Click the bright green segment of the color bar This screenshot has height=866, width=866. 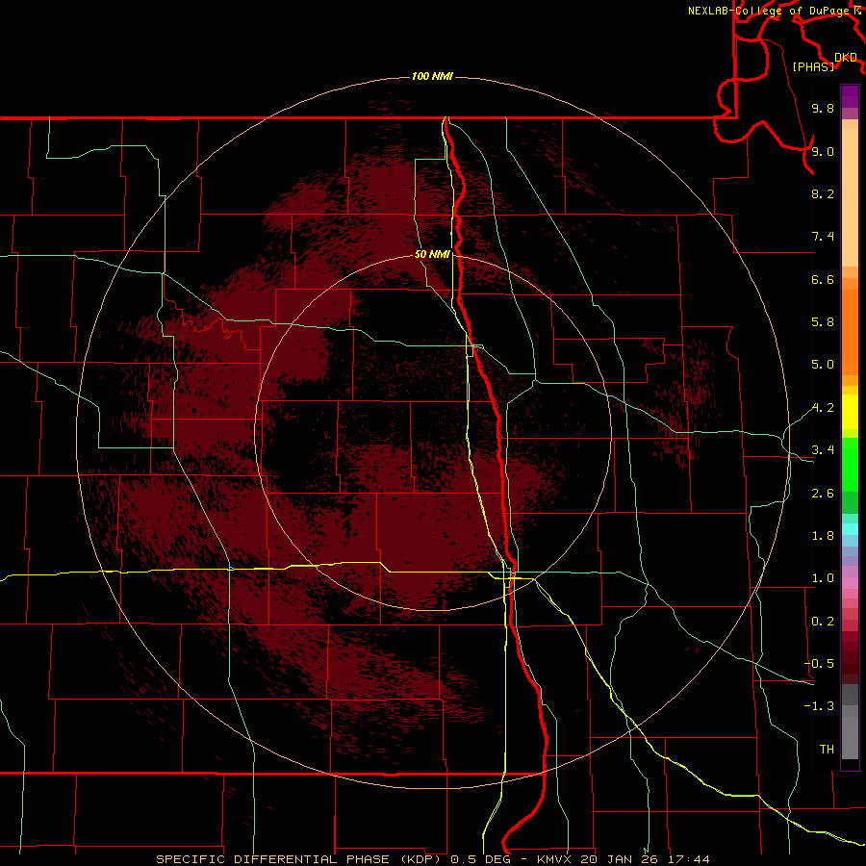click(x=850, y=465)
